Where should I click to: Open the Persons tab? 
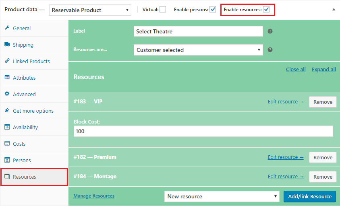(22, 160)
